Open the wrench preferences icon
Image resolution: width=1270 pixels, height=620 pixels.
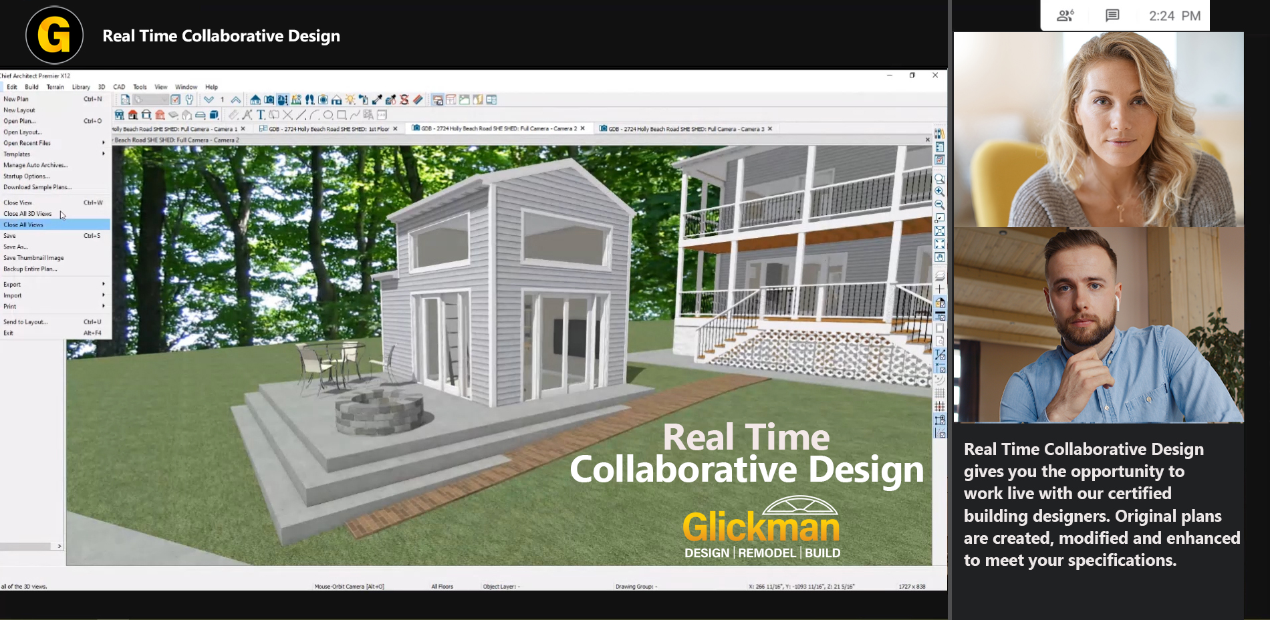click(189, 100)
